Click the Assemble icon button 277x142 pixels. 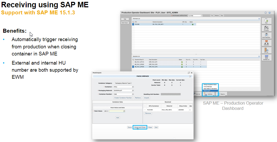point(266,43)
